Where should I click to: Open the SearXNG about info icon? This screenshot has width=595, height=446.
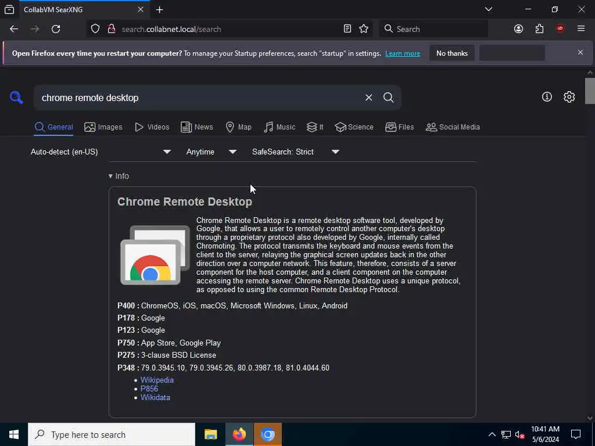click(547, 97)
